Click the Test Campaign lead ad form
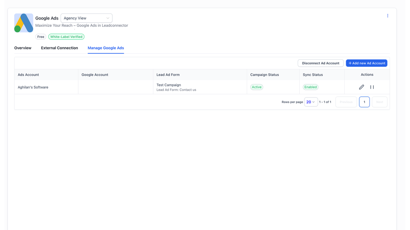The image size is (410, 230). (x=169, y=85)
